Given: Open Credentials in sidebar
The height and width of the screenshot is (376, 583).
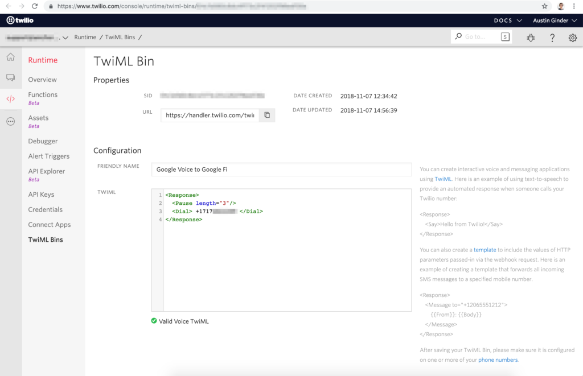Looking at the screenshot, I should (45, 209).
